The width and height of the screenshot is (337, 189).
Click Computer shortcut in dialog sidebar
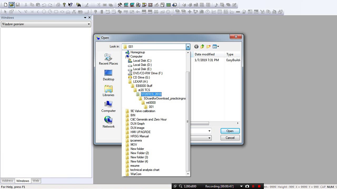(x=108, y=107)
